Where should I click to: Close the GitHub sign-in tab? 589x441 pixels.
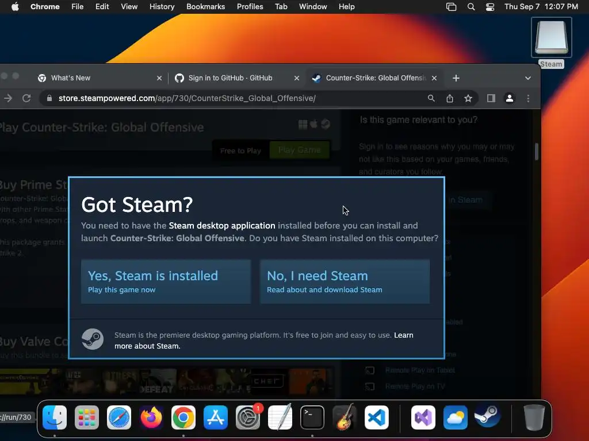297,78
